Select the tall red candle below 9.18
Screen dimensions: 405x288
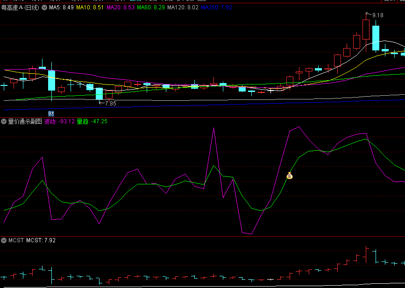[366, 30]
